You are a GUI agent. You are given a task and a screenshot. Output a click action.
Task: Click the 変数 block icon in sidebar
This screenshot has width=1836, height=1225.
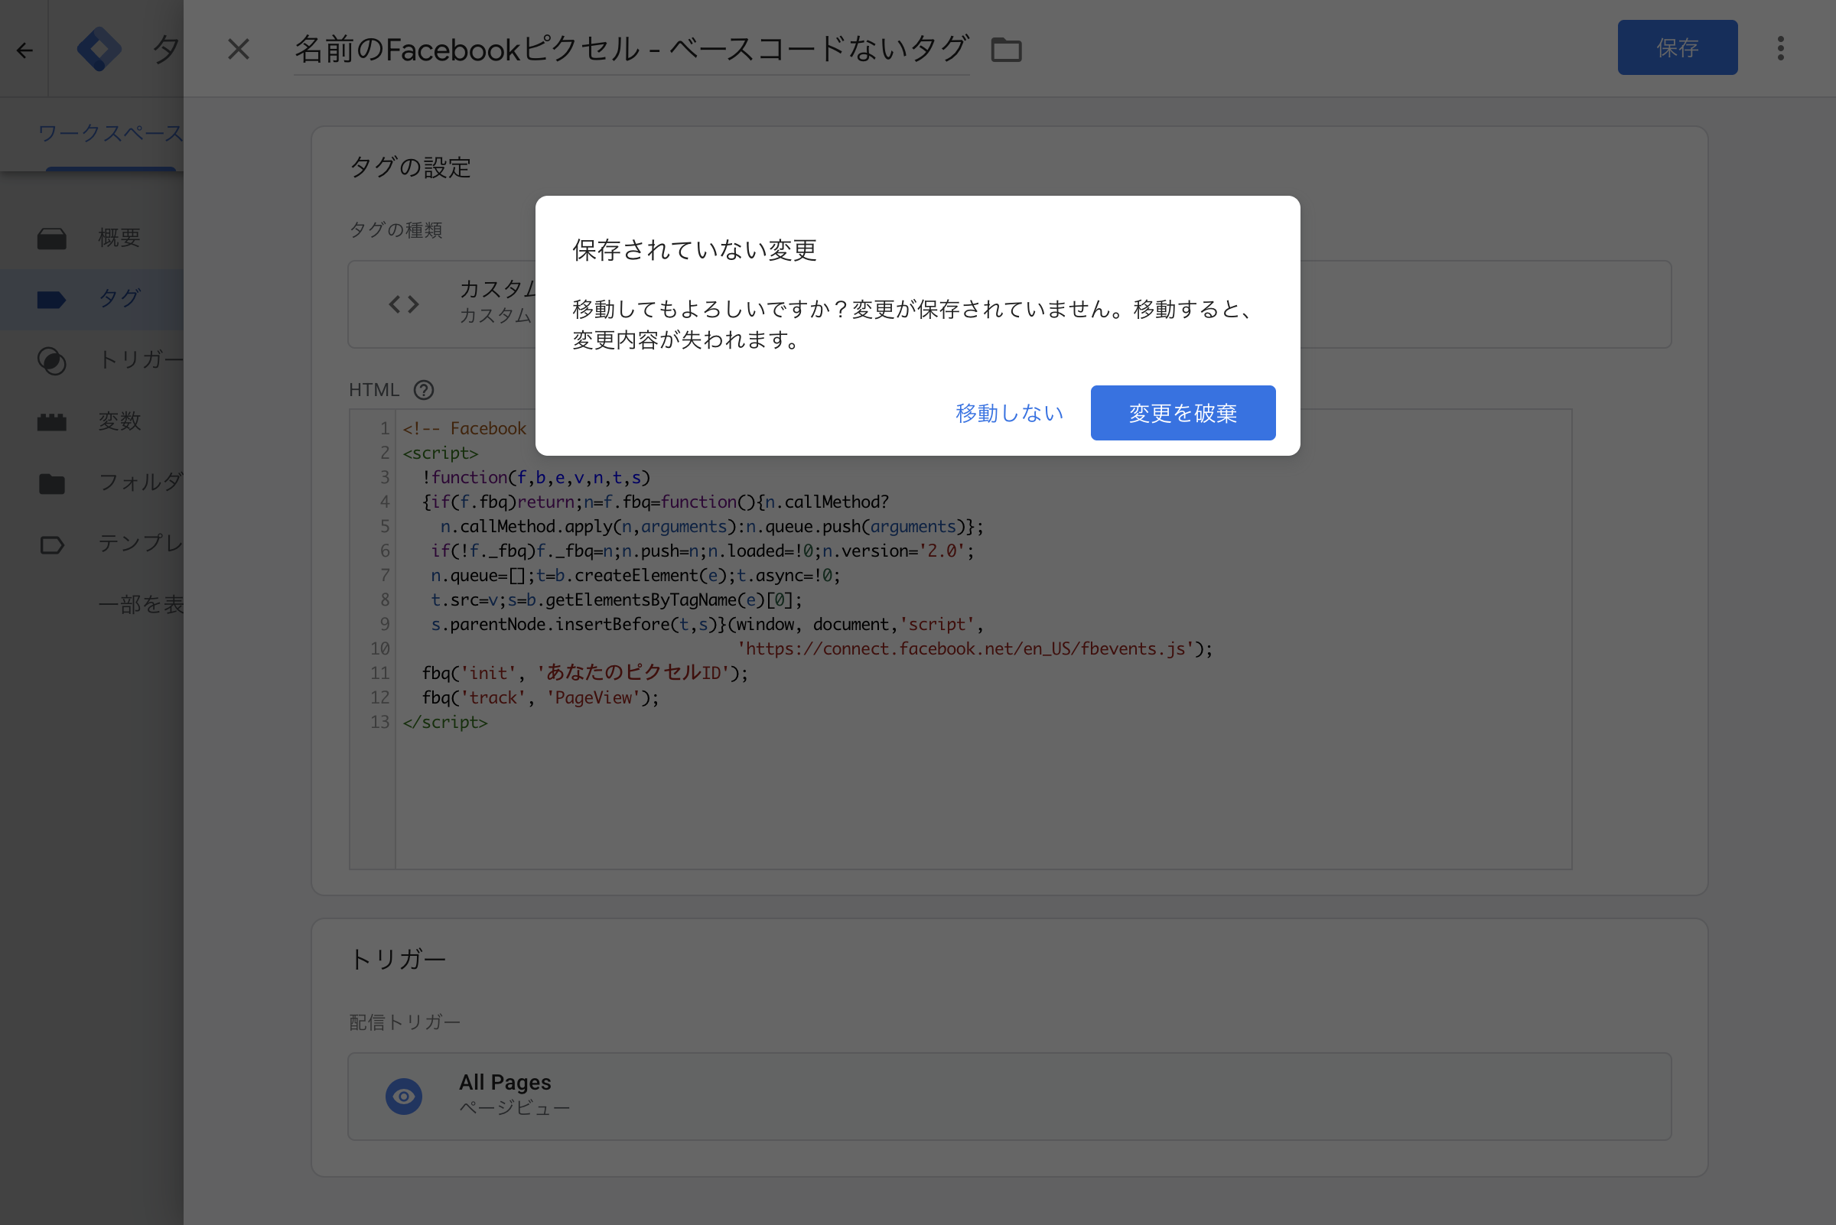click(x=51, y=422)
